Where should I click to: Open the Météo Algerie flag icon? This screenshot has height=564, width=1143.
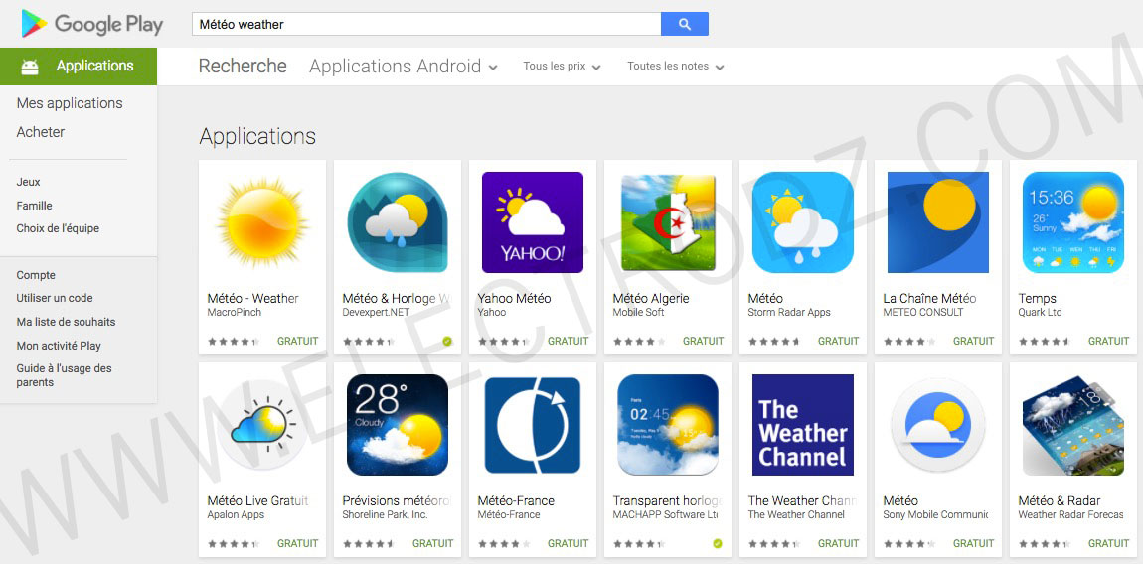point(668,222)
